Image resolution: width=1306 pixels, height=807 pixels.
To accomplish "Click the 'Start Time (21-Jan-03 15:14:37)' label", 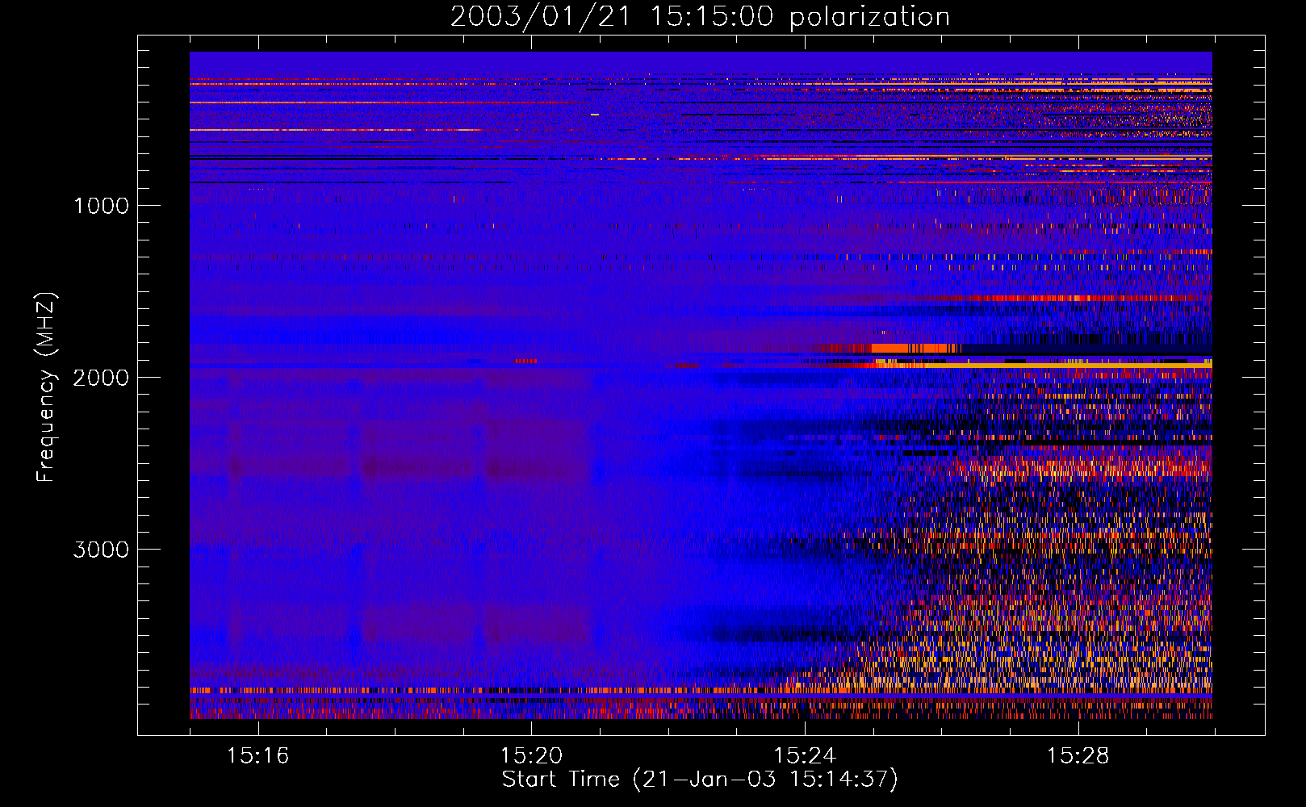I will tap(700, 780).
